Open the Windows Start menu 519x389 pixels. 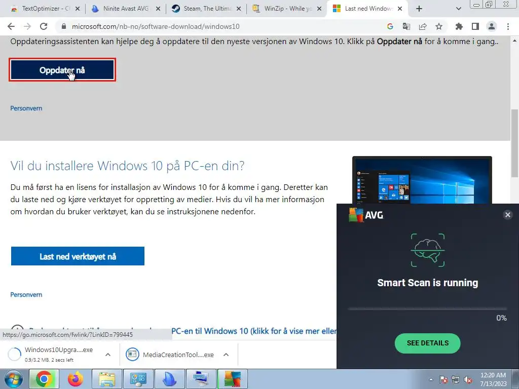(13, 379)
